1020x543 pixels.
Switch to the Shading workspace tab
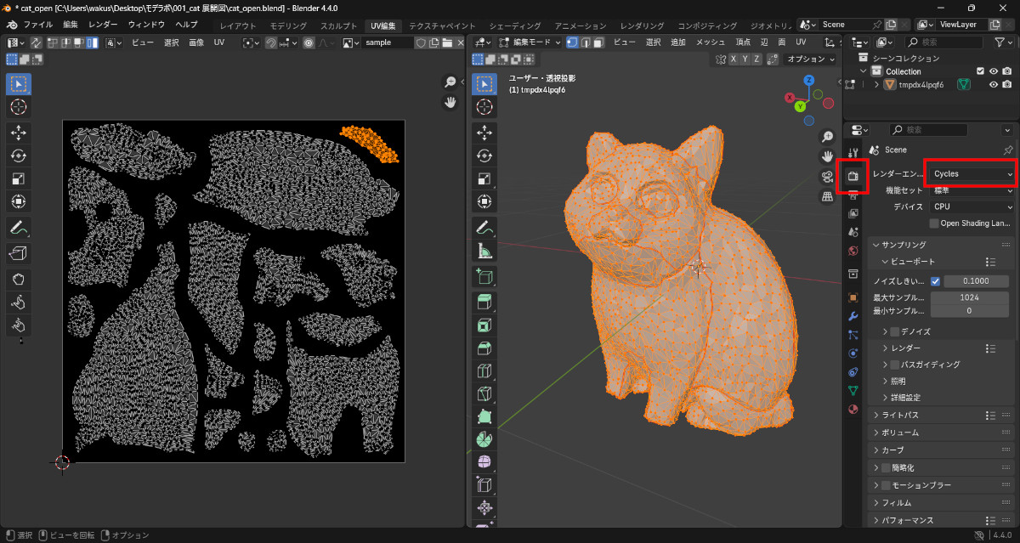[x=515, y=25]
